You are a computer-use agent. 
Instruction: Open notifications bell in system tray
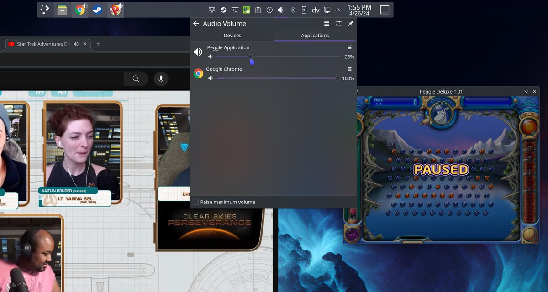click(x=212, y=10)
